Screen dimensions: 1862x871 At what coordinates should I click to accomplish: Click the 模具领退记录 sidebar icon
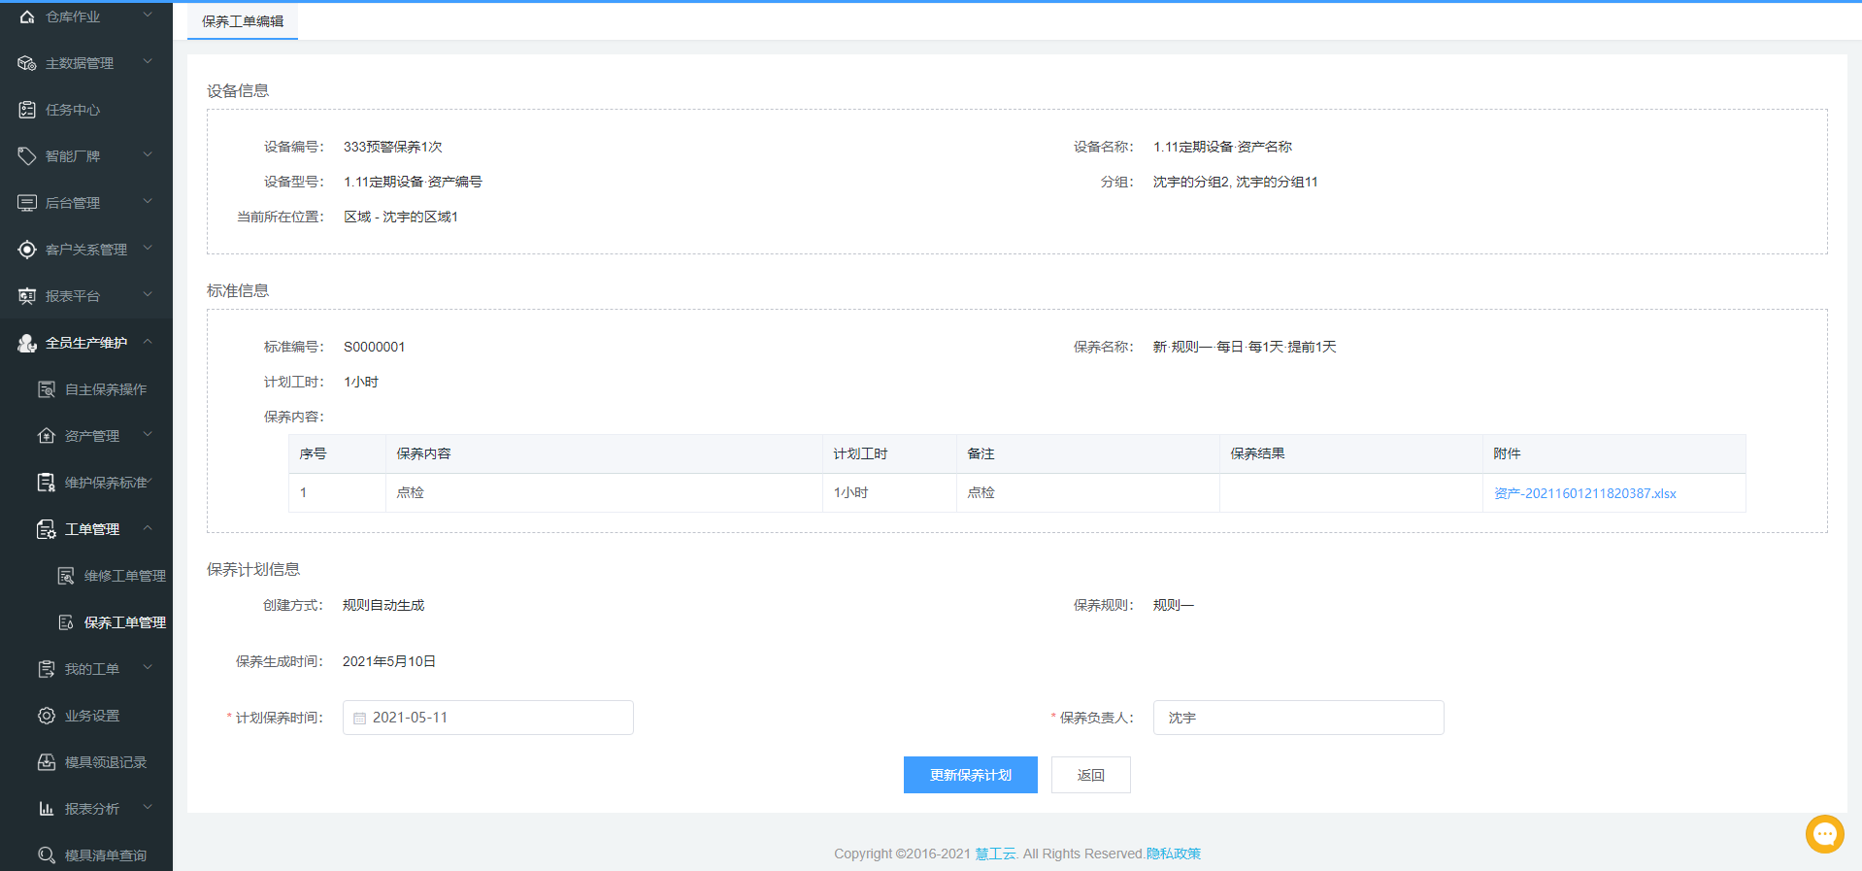47,762
